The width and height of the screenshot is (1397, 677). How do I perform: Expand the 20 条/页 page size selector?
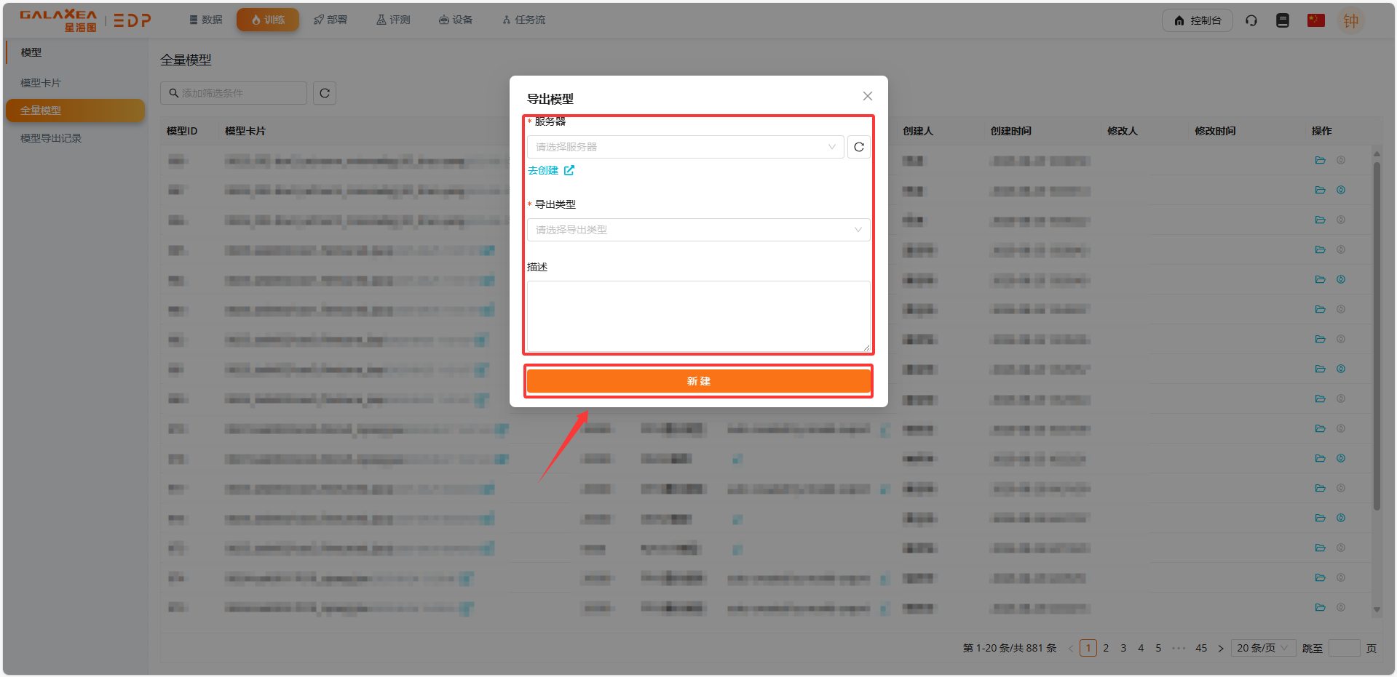tap(1262, 648)
